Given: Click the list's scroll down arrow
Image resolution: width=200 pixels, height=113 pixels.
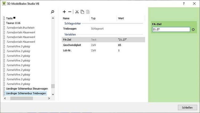Looking at the screenshot, I should pyautogui.click(x=53, y=94).
